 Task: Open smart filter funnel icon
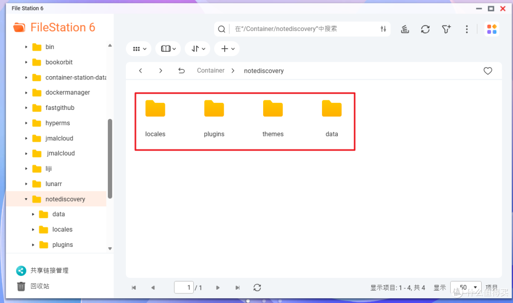tap(446, 29)
